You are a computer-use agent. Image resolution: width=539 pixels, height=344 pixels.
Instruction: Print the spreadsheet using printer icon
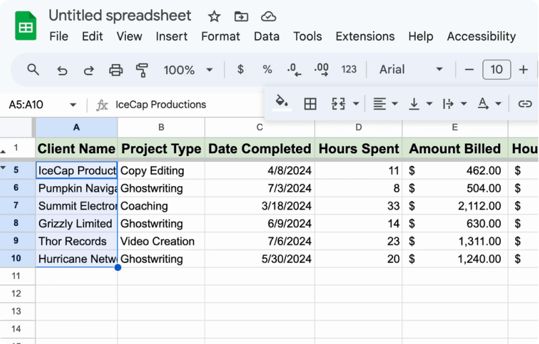click(116, 70)
